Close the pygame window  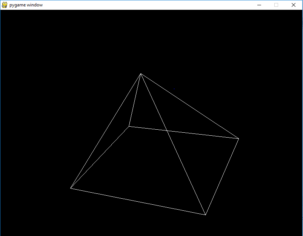click(293, 5)
